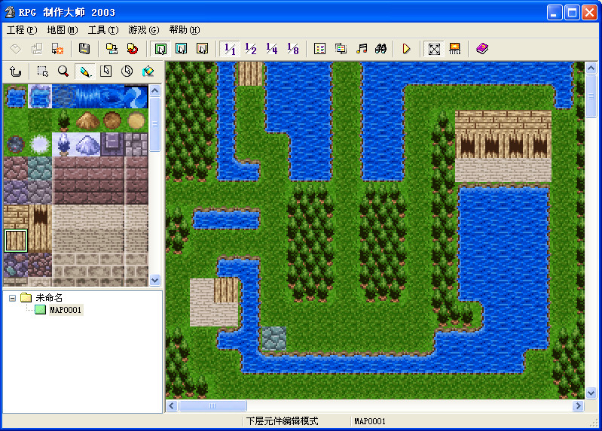Pick the snowy mountain tile

tap(88, 145)
